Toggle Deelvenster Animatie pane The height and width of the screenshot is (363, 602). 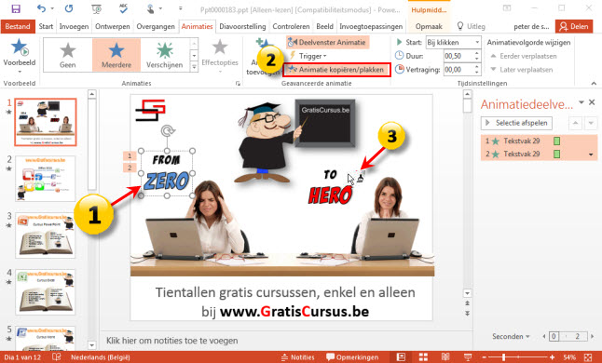coord(327,42)
